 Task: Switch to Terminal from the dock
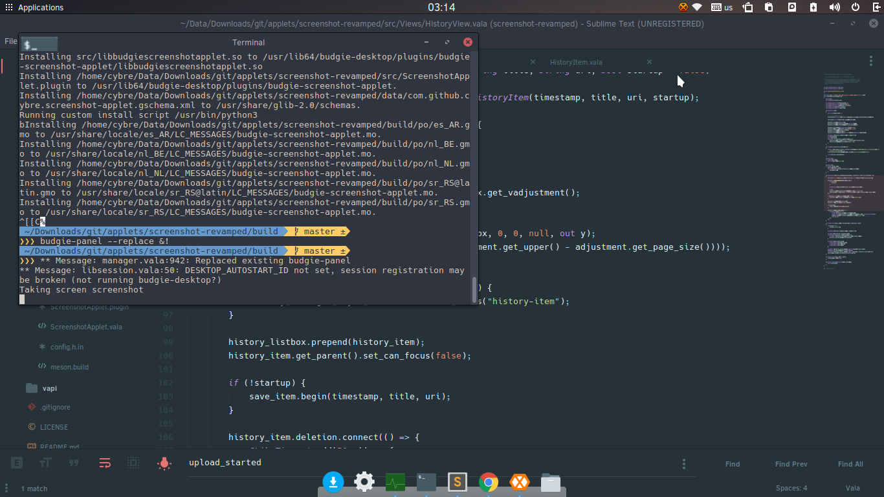click(426, 481)
